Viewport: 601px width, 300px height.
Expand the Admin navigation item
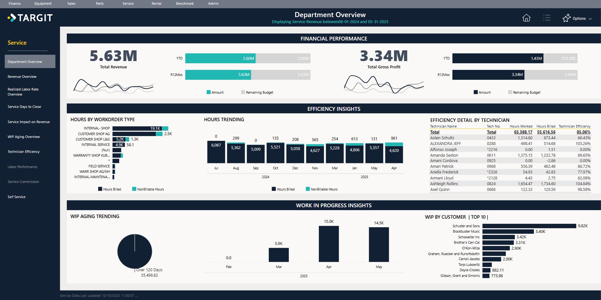point(213,3)
